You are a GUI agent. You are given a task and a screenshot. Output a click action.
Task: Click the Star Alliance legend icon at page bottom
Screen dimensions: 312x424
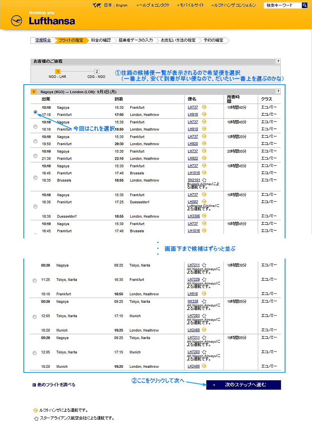(x=36, y=418)
